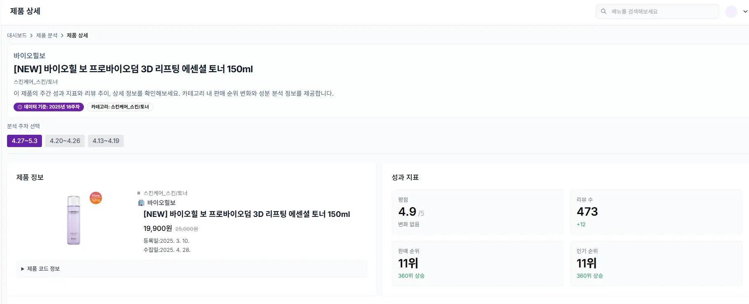Open the profile dropdown arrow

745,12
